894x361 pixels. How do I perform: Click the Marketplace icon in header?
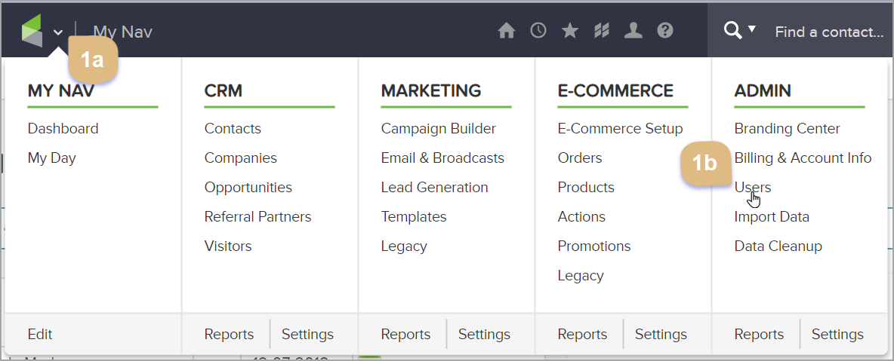[602, 31]
